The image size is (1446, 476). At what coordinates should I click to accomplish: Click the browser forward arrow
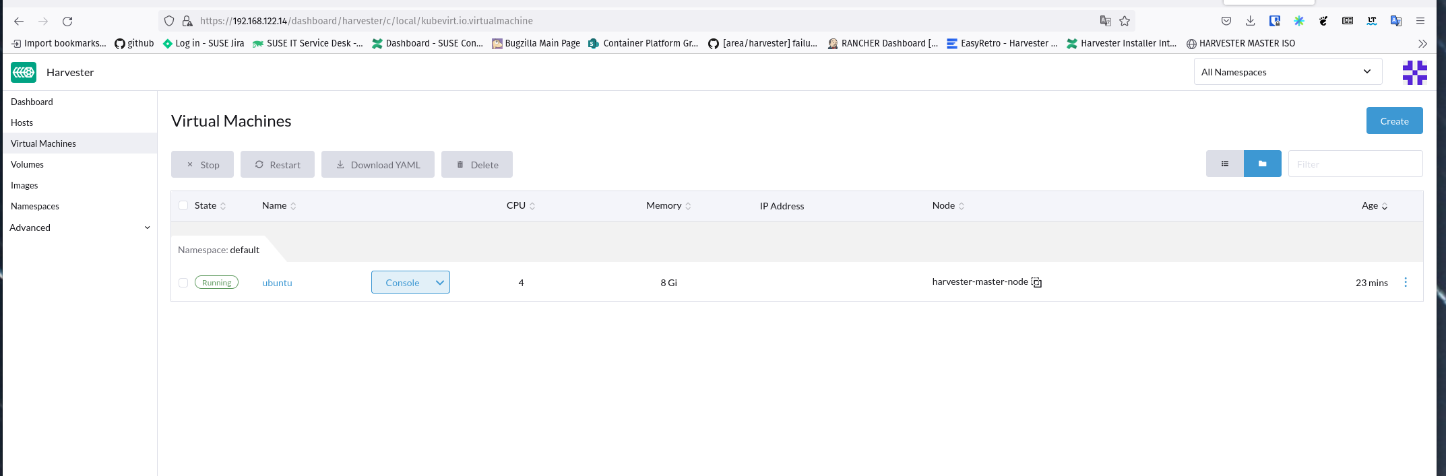tap(43, 22)
